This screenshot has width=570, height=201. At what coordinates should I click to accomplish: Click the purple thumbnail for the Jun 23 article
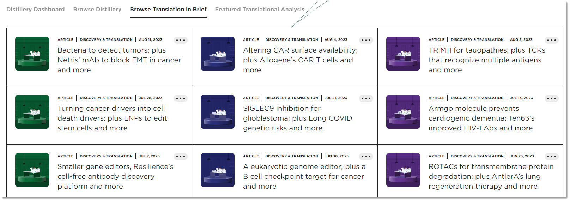point(403,170)
